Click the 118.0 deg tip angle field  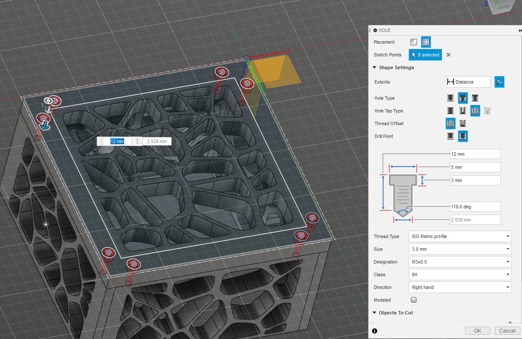click(x=475, y=207)
